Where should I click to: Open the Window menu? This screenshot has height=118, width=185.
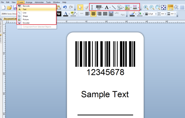pyautogui.click(x=57, y=2)
